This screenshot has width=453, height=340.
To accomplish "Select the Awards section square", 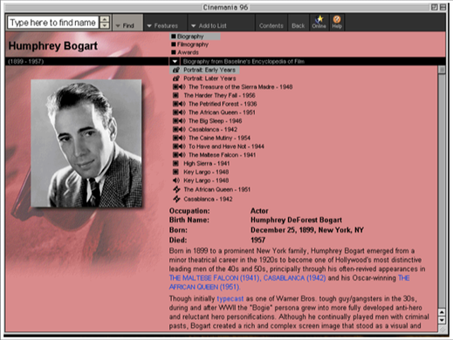I will (x=174, y=52).
